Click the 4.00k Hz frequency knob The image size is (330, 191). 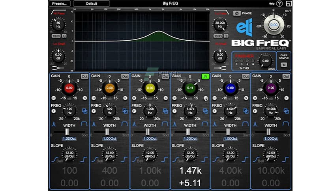pos(231,110)
